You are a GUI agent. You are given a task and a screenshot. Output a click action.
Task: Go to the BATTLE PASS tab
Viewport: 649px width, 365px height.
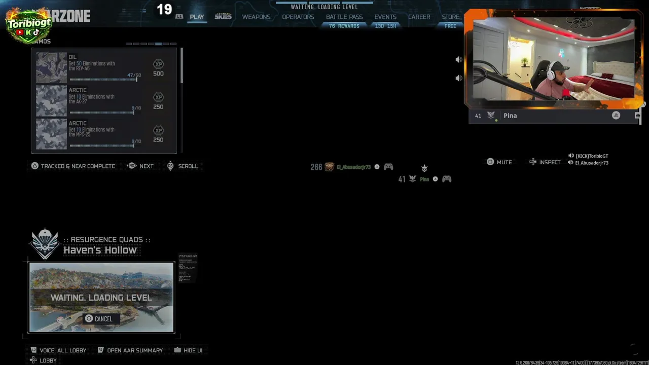coord(344,17)
